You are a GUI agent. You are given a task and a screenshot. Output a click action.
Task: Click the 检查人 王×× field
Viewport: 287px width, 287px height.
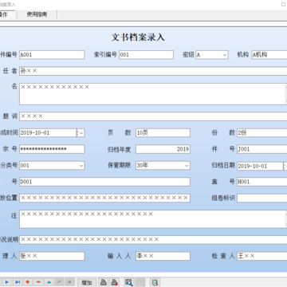(x=262, y=256)
